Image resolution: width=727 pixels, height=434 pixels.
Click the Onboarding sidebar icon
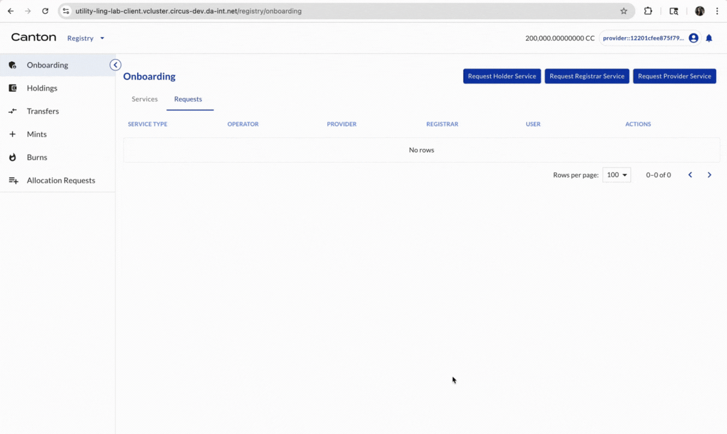click(13, 65)
